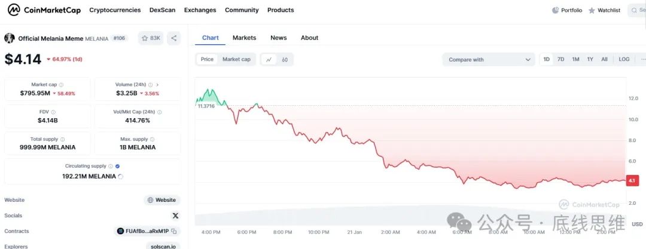Open Products menu
This screenshot has height=249, width=646.
coord(281,10)
